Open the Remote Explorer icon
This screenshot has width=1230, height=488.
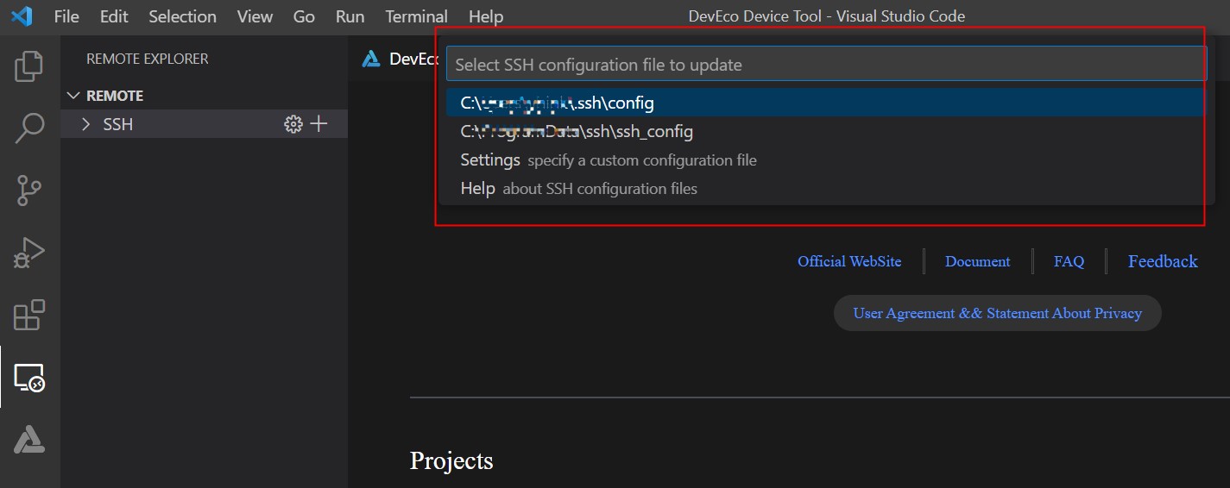(29, 378)
